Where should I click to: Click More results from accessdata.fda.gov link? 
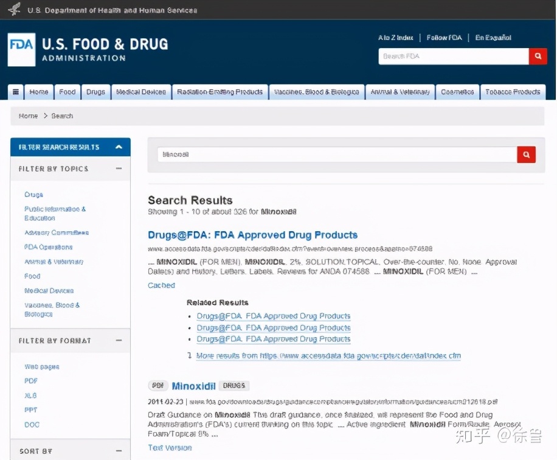(328, 356)
